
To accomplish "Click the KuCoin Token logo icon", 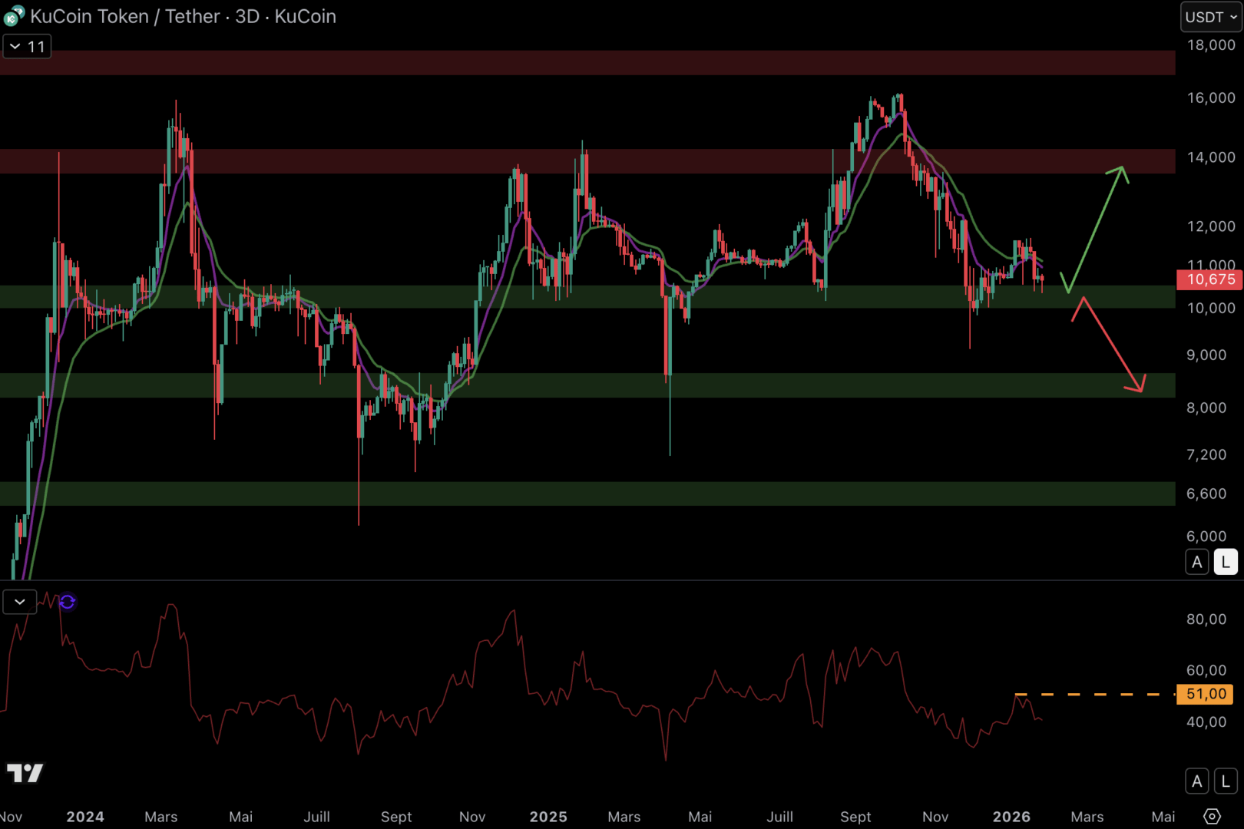I will click(x=14, y=16).
